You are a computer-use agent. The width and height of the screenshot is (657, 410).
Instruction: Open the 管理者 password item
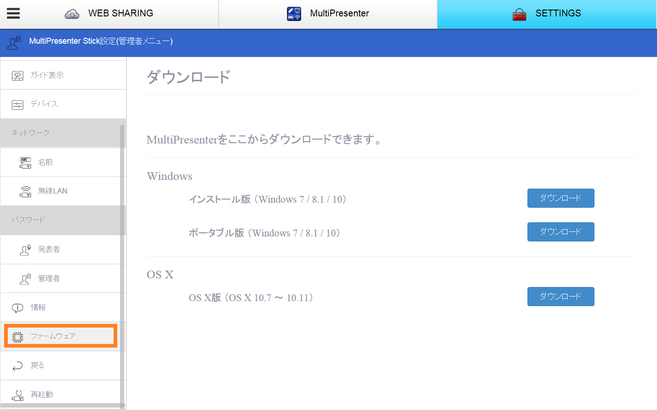63,278
